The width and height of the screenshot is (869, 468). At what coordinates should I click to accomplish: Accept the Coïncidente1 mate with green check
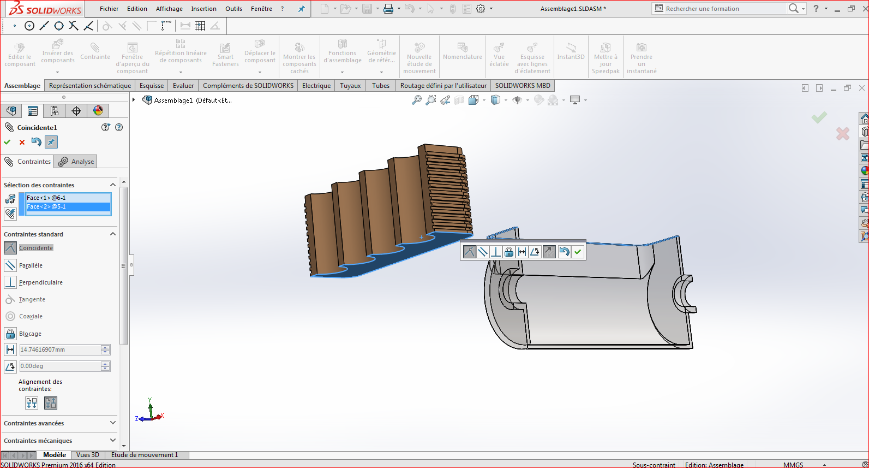coord(7,142)
